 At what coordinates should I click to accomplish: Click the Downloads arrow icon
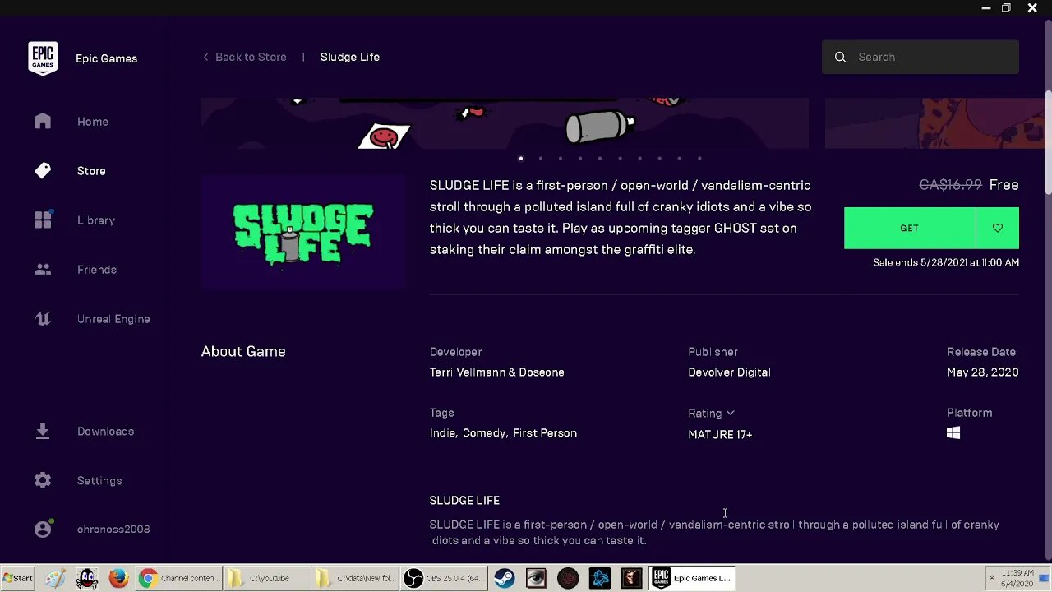click(x=43, y=431)
